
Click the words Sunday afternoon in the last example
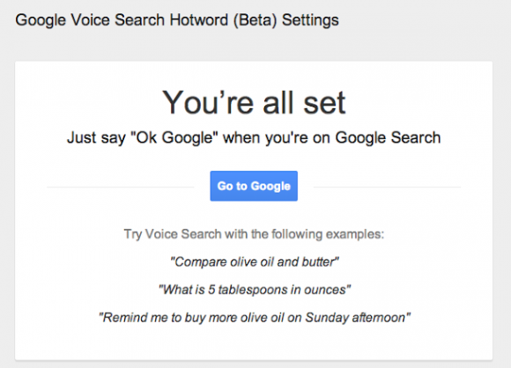355,318
